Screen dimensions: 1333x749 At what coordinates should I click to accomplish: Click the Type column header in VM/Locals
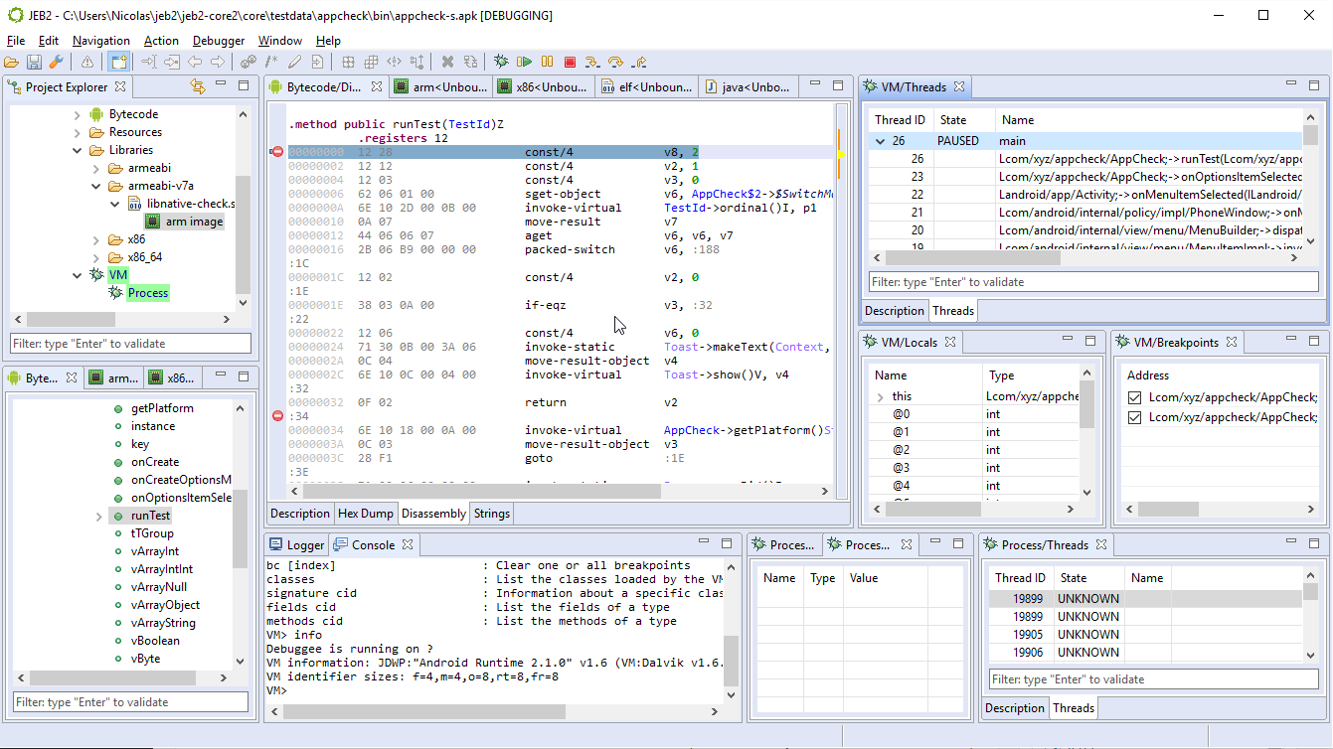point(1031,375)
